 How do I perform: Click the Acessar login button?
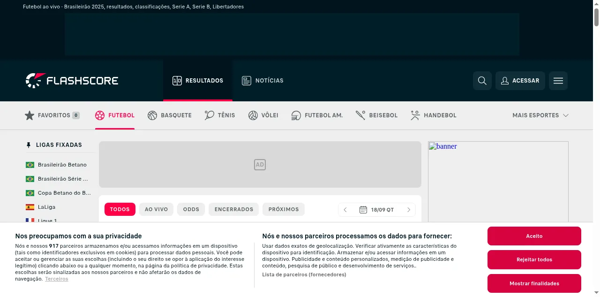click(x=520, y=81)
